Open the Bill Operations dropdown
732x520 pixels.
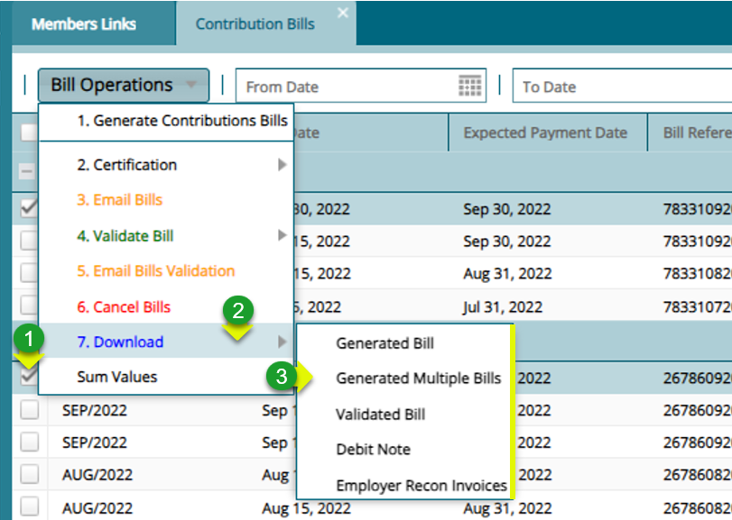click(x=123, y=85)
